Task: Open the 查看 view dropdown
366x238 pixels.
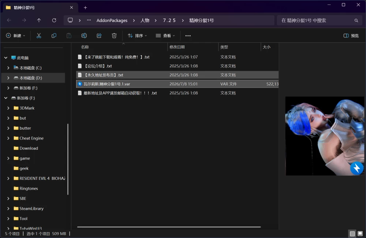Action: 165,36
